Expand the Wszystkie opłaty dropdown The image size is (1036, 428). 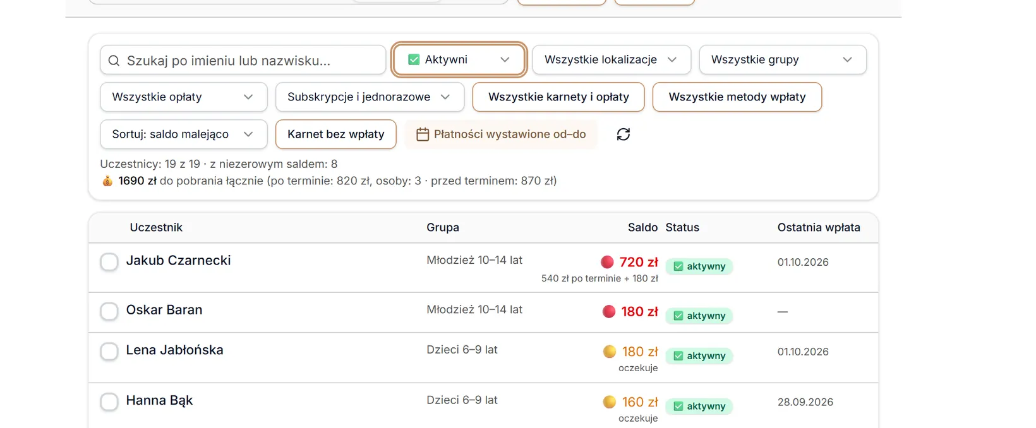(x=184, y=97)
